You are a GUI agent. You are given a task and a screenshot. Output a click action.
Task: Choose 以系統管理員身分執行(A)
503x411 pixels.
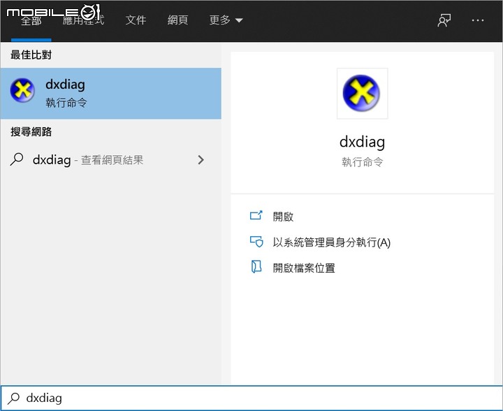[331, 243]
